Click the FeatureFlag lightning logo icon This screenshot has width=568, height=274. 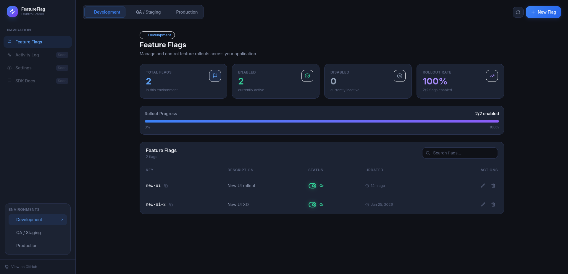[12, 12]
